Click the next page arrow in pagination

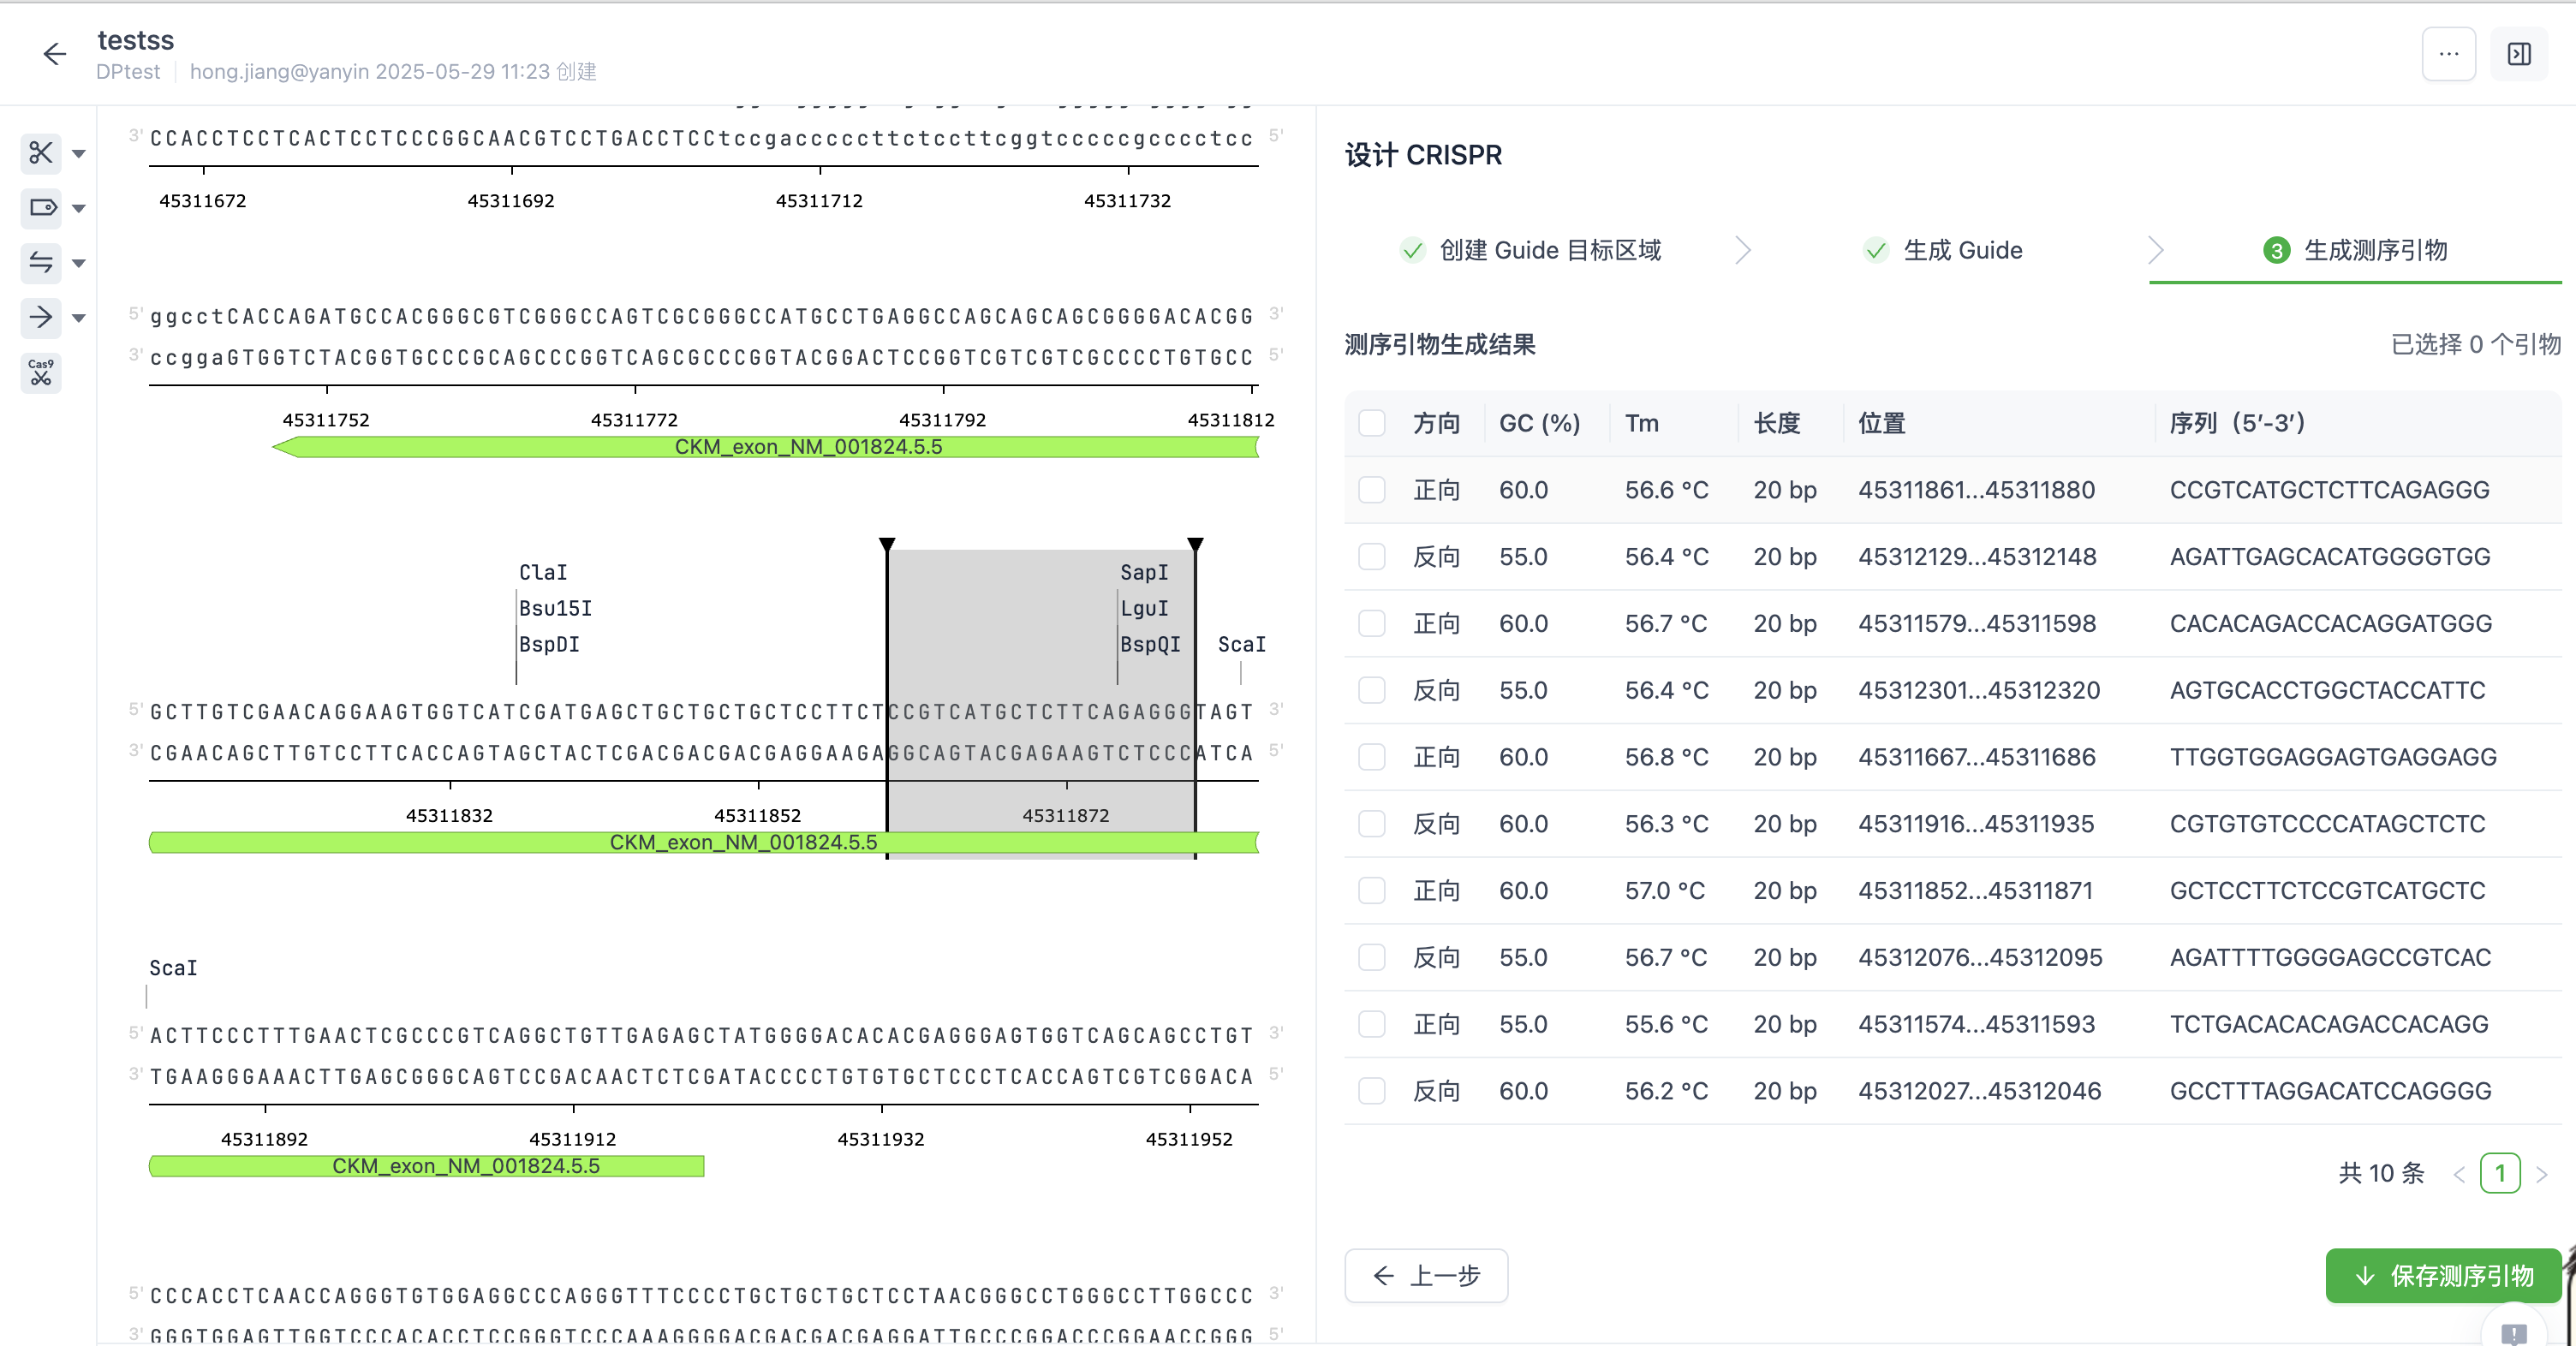point(2543,1173)
